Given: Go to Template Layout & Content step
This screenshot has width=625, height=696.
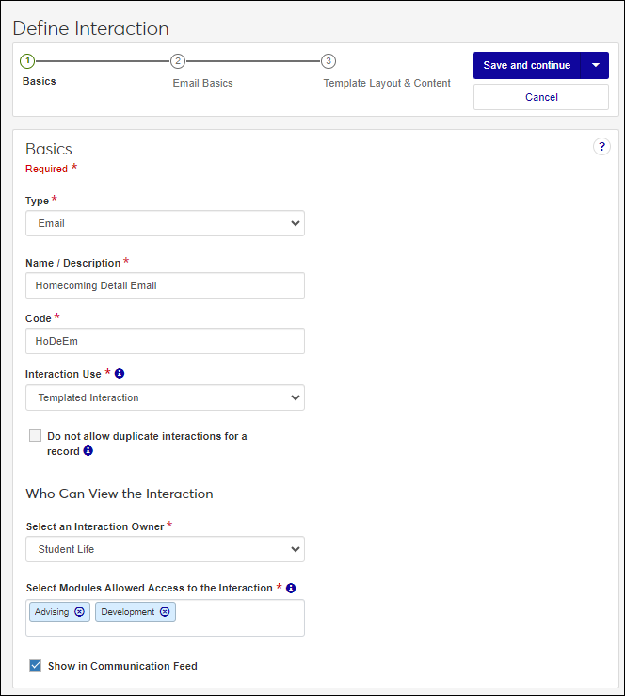Looking at the screenshot, I should [387, 83].
